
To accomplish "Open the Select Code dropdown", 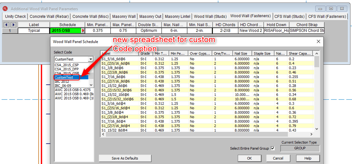I will (x=90, y=59).
